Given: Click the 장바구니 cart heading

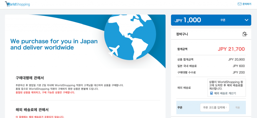Looking at the screenshot, I should coord(182,34).
